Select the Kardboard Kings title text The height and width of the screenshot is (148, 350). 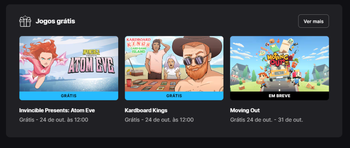[x=146, y=110]
